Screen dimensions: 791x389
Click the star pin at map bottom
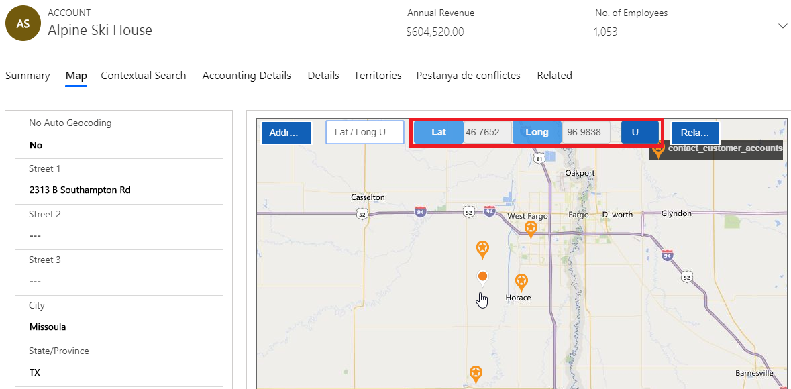pyautogui.click(x=476, y=373)
